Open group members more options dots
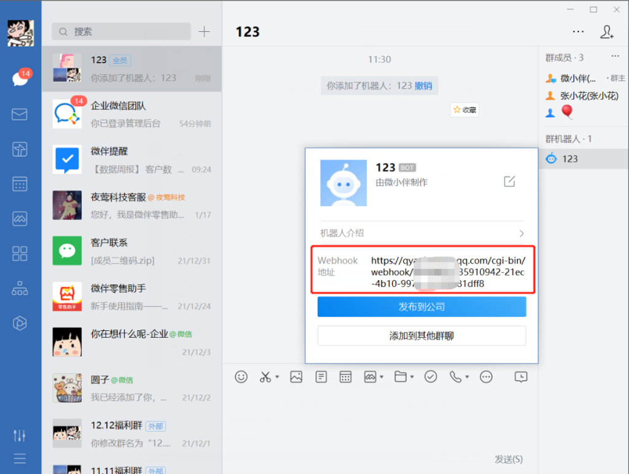 [615, 56]
